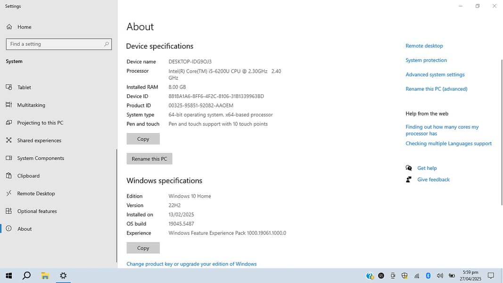Click the main page vertical scrollbar
The width and height of the screenshot is (503, 283).
click(502, 132)
